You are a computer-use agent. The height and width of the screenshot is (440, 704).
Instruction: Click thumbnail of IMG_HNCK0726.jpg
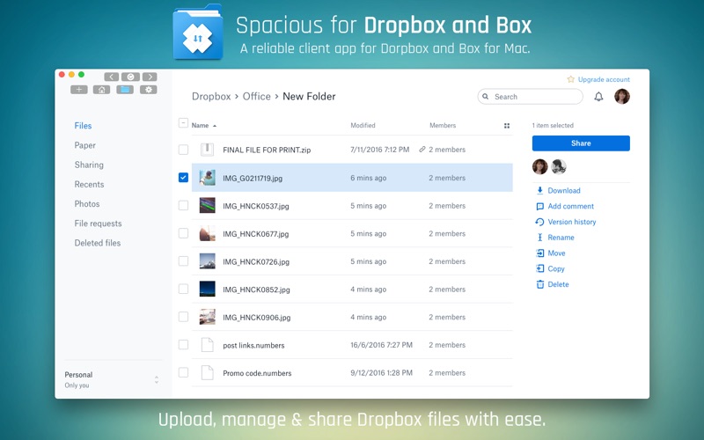pyautogui.click(x=207, y=261)
